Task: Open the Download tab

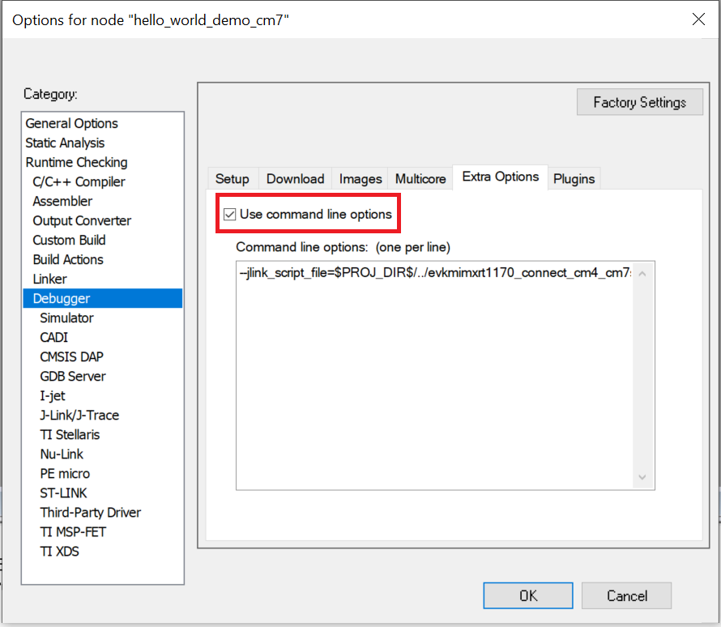Action: [295, 179]
